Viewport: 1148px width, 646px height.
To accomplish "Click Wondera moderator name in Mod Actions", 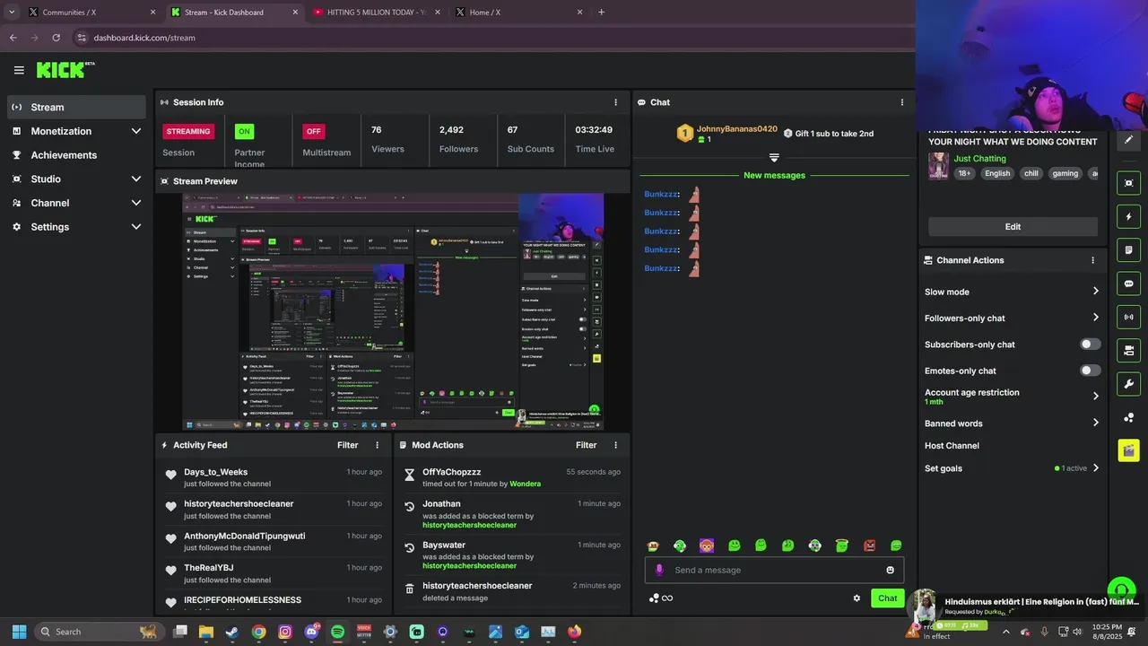I will coord(525,484).
